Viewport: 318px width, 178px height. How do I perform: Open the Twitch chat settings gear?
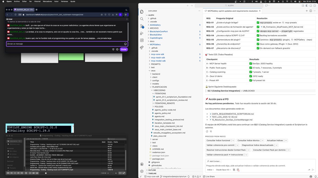pyautogui.click(x=117, y=49)
